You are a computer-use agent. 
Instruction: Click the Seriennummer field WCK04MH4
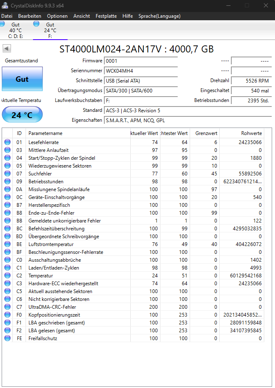click(x=141, y=71)
